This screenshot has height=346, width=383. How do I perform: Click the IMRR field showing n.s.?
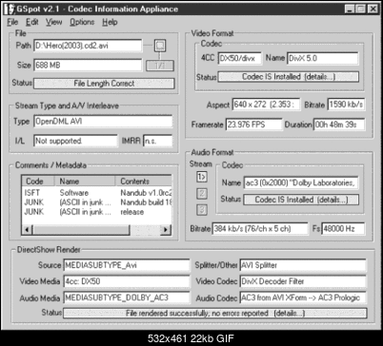coord(158,141)
